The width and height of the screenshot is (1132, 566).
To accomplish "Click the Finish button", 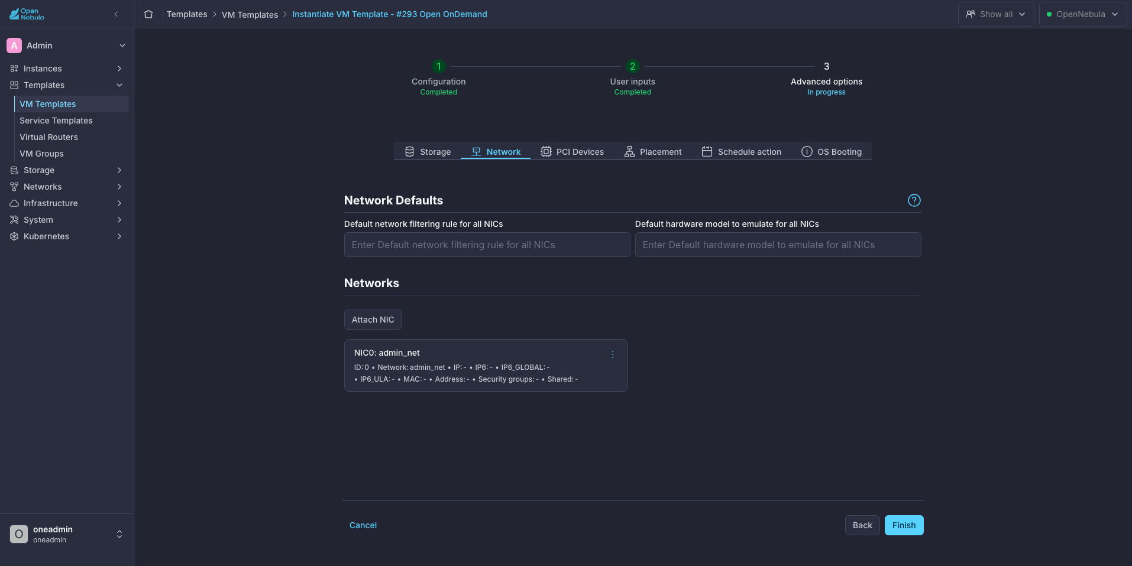I will click(904, 525).
